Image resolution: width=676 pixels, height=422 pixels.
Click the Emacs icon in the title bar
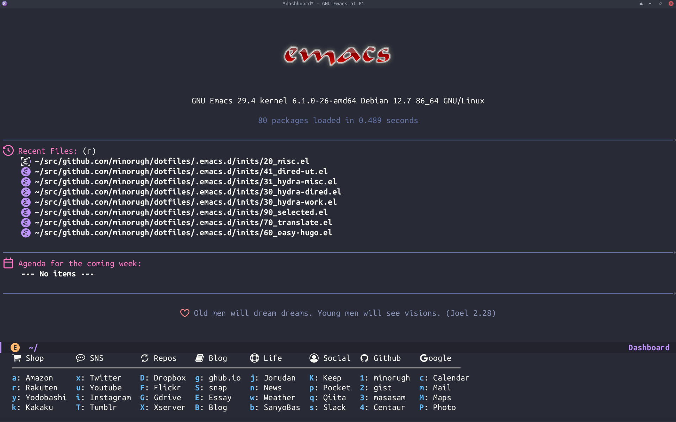pyautogui.click(x=5, y=4)
